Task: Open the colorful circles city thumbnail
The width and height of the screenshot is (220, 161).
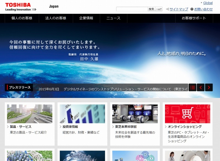Action: 135,156
